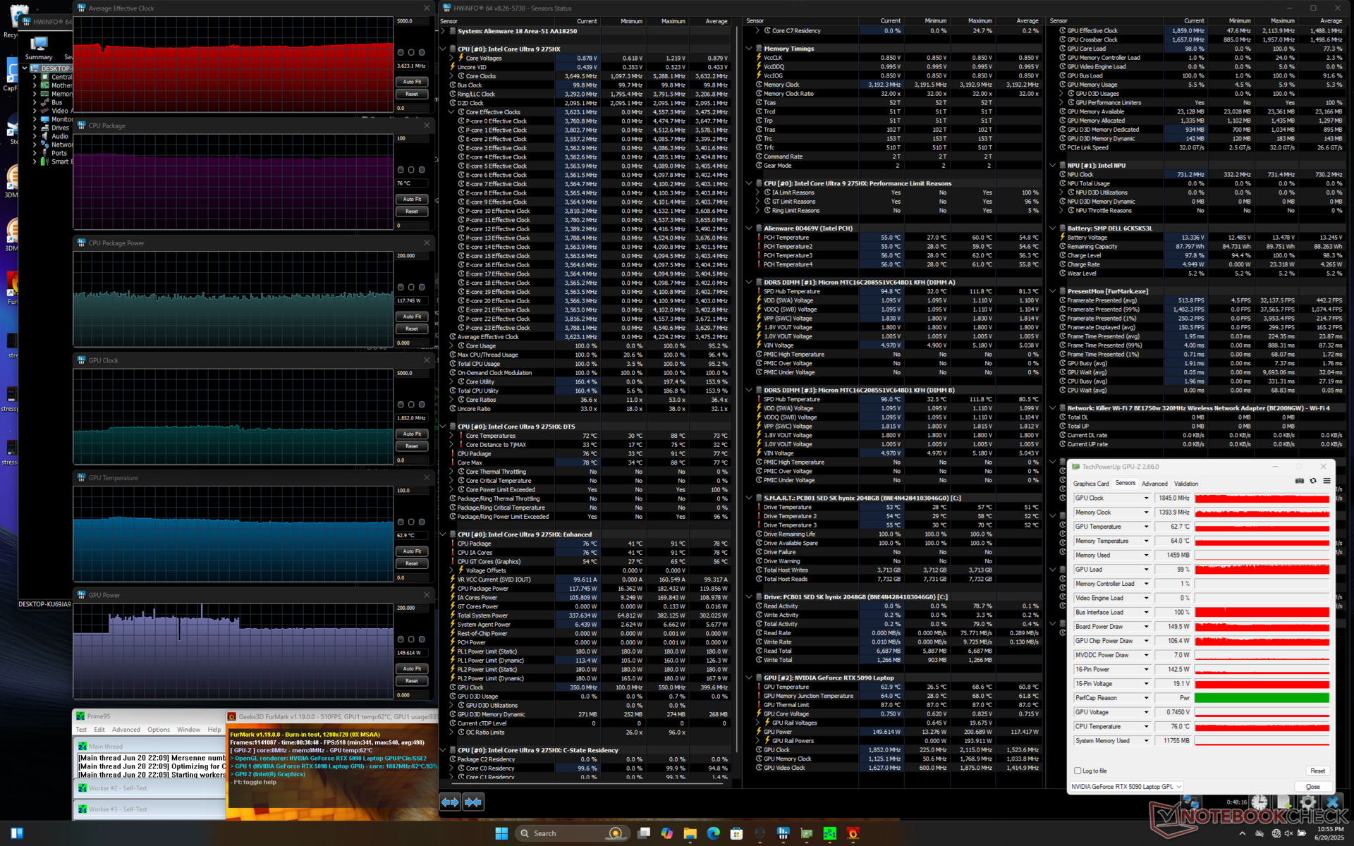The width and height of the screenshot is (1354, 846).
Task: Click Reset button in GPU-Z window
Action: pos(1317,771)
